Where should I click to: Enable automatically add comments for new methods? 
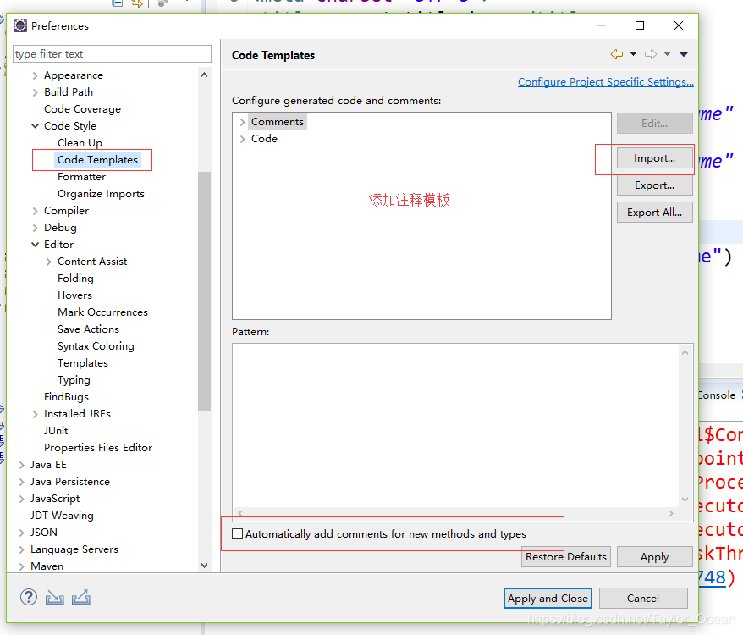tap(238, 533)
